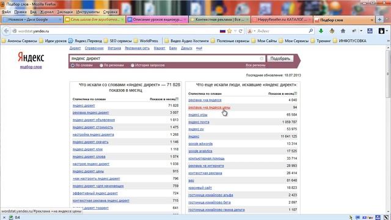Close the 'Подбор слов' tab
Image resolution: width=391 pixels, height=220 pixels.
[372, 20]
